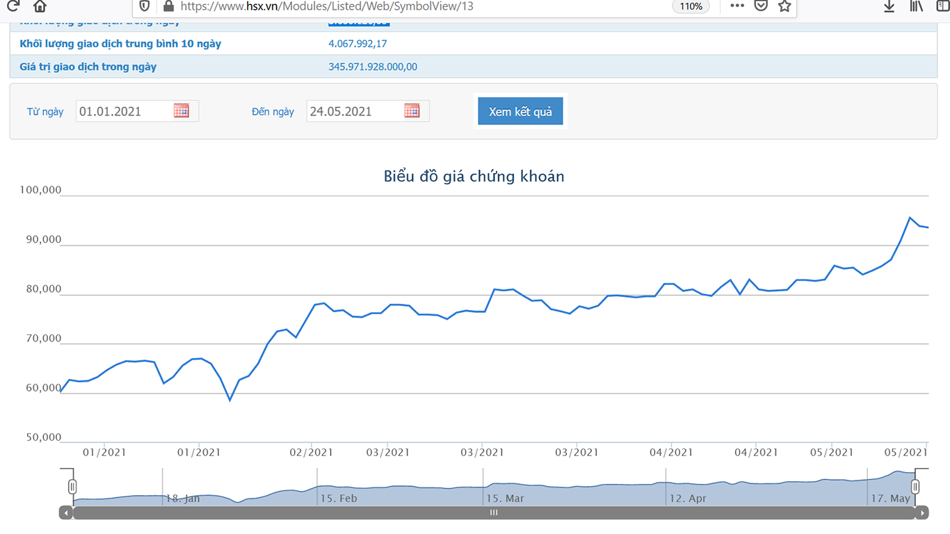Open the tracking protection shield icon
The height and width of the screenshot is (534, 950).
pos(145,6)
